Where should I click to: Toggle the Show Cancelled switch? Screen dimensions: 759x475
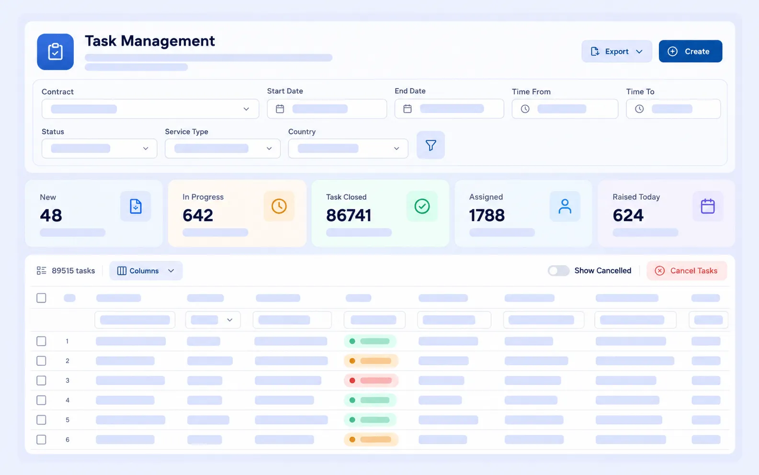pyautogui.click(x=558, y=271)
